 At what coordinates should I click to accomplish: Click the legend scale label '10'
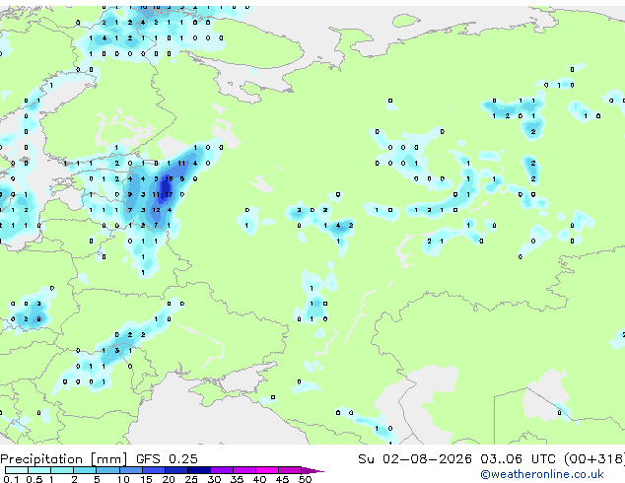123,479
